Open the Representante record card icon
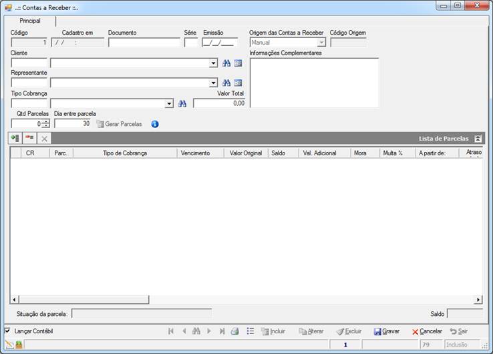Viewport: 493px width, 354px height. [x=238, y=83]
